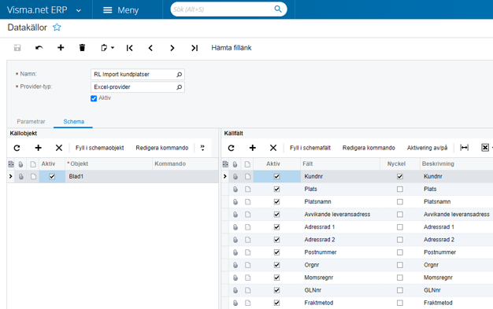The height and width of the screenshot is (309, 493).
Task: Toggle Aktiv checkbox for Kundnr field
Action: pyautogui.click(x=276, y=176)
